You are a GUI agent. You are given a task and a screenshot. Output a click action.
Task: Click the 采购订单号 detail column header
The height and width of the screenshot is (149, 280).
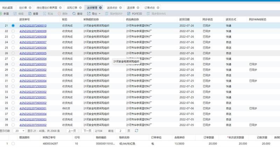pyautogui.click(x=49, y=138)
